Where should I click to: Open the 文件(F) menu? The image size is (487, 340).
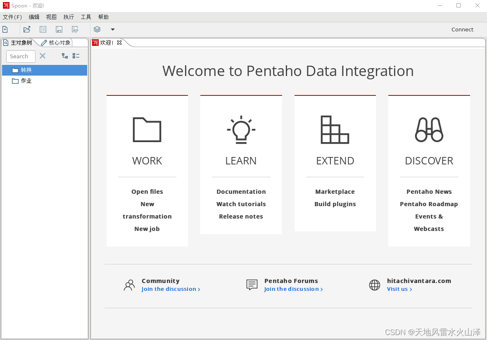pos(12,17)
